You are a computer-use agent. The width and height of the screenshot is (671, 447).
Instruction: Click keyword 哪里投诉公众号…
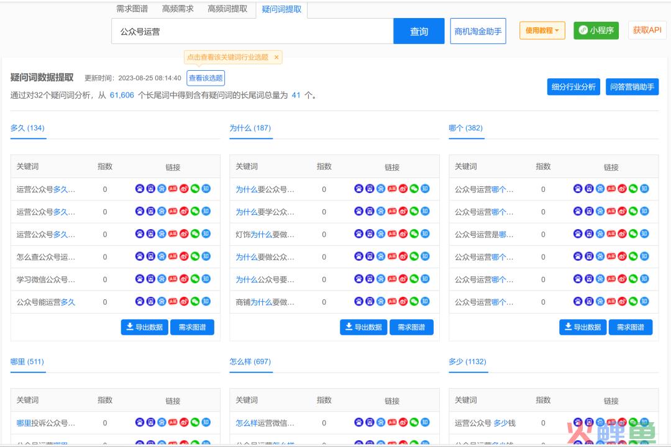click(x=46, y=423)
